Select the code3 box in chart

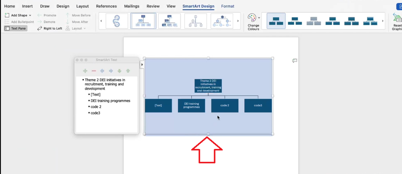pyautogui.click(x=258, y=106)
